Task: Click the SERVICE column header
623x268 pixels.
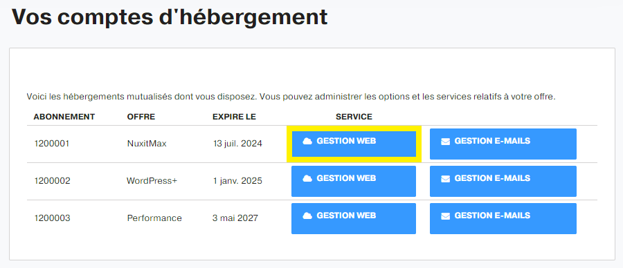Action: click(x=354, y=117)
